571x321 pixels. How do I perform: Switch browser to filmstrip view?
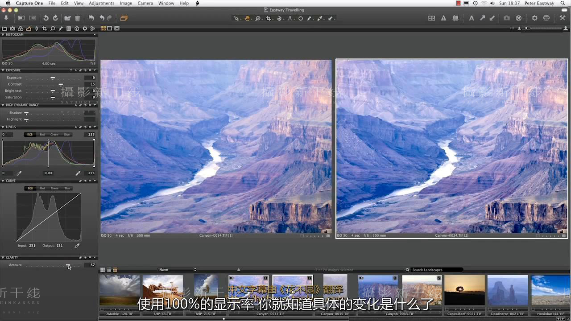115,270
